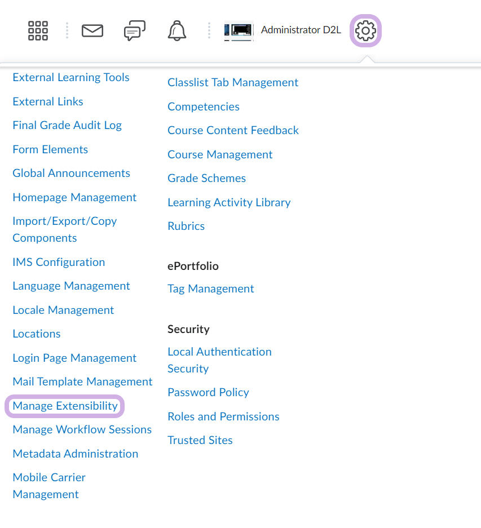This screenshot has height=528, width=481.
Task: Go to External Learning Tools
Action: click(x=71, y=77)
